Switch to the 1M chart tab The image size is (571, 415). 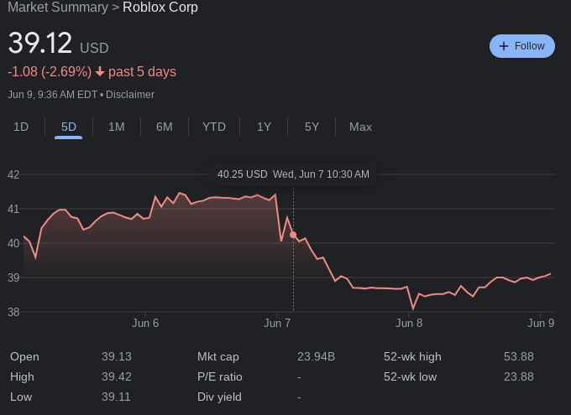117,127
